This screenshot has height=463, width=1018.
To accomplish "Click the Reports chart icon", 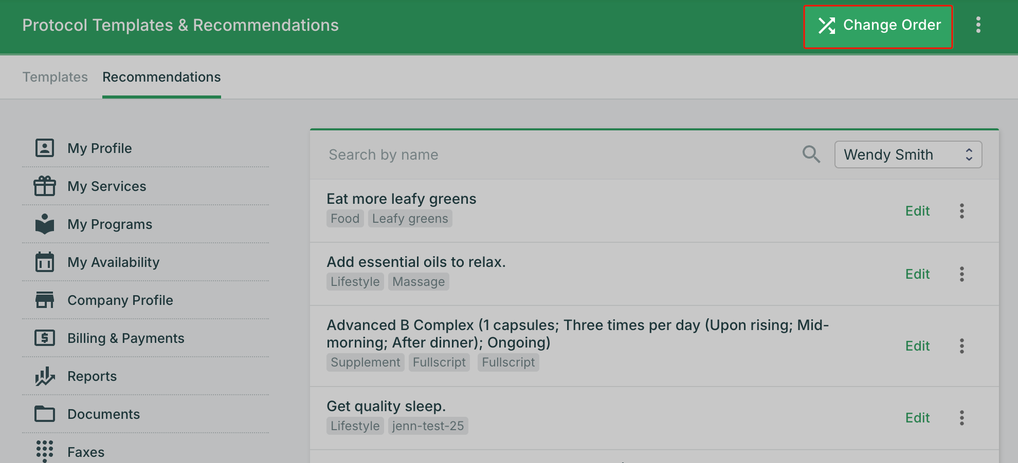I will pos(45,376).
